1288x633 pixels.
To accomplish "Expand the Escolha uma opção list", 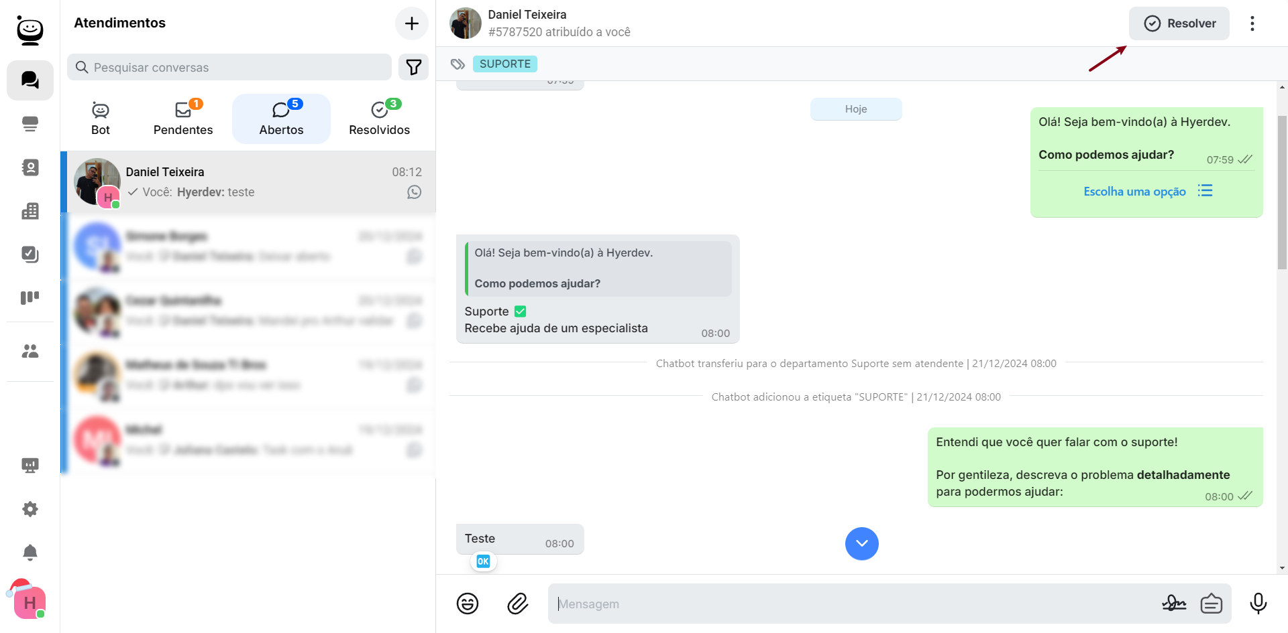I will 1147,192.
